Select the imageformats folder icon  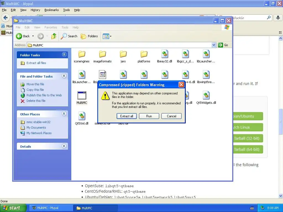coord(102,54)
